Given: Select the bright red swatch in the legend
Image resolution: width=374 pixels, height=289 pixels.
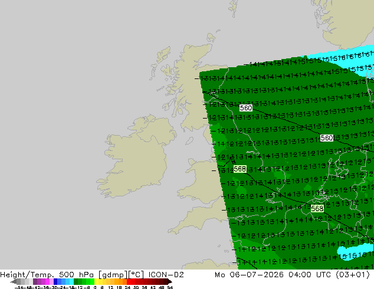Looking at the screenshot, I should [x=129, y=281].
